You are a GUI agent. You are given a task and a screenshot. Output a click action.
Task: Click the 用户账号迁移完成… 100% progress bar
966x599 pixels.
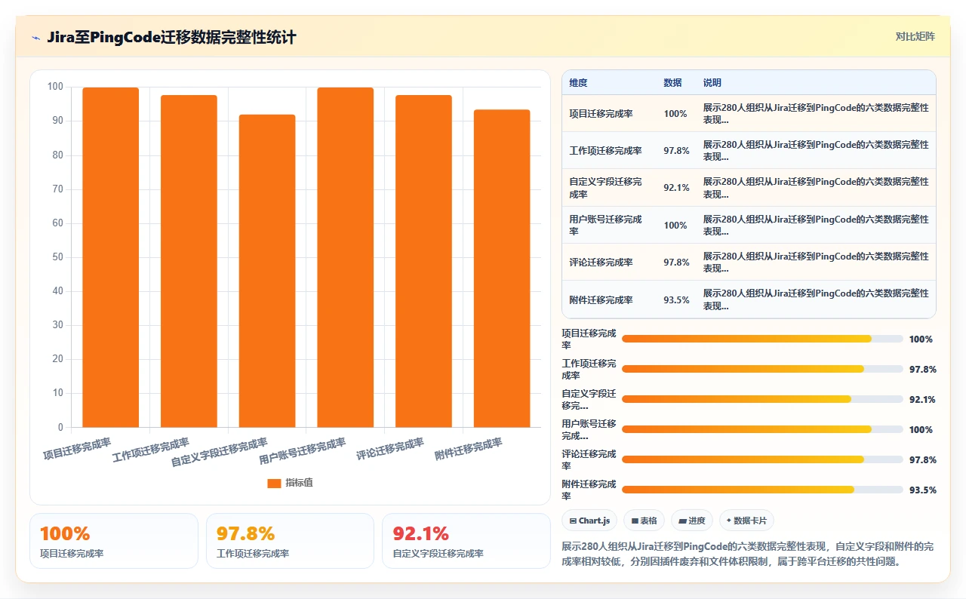(x=762, y=430)
